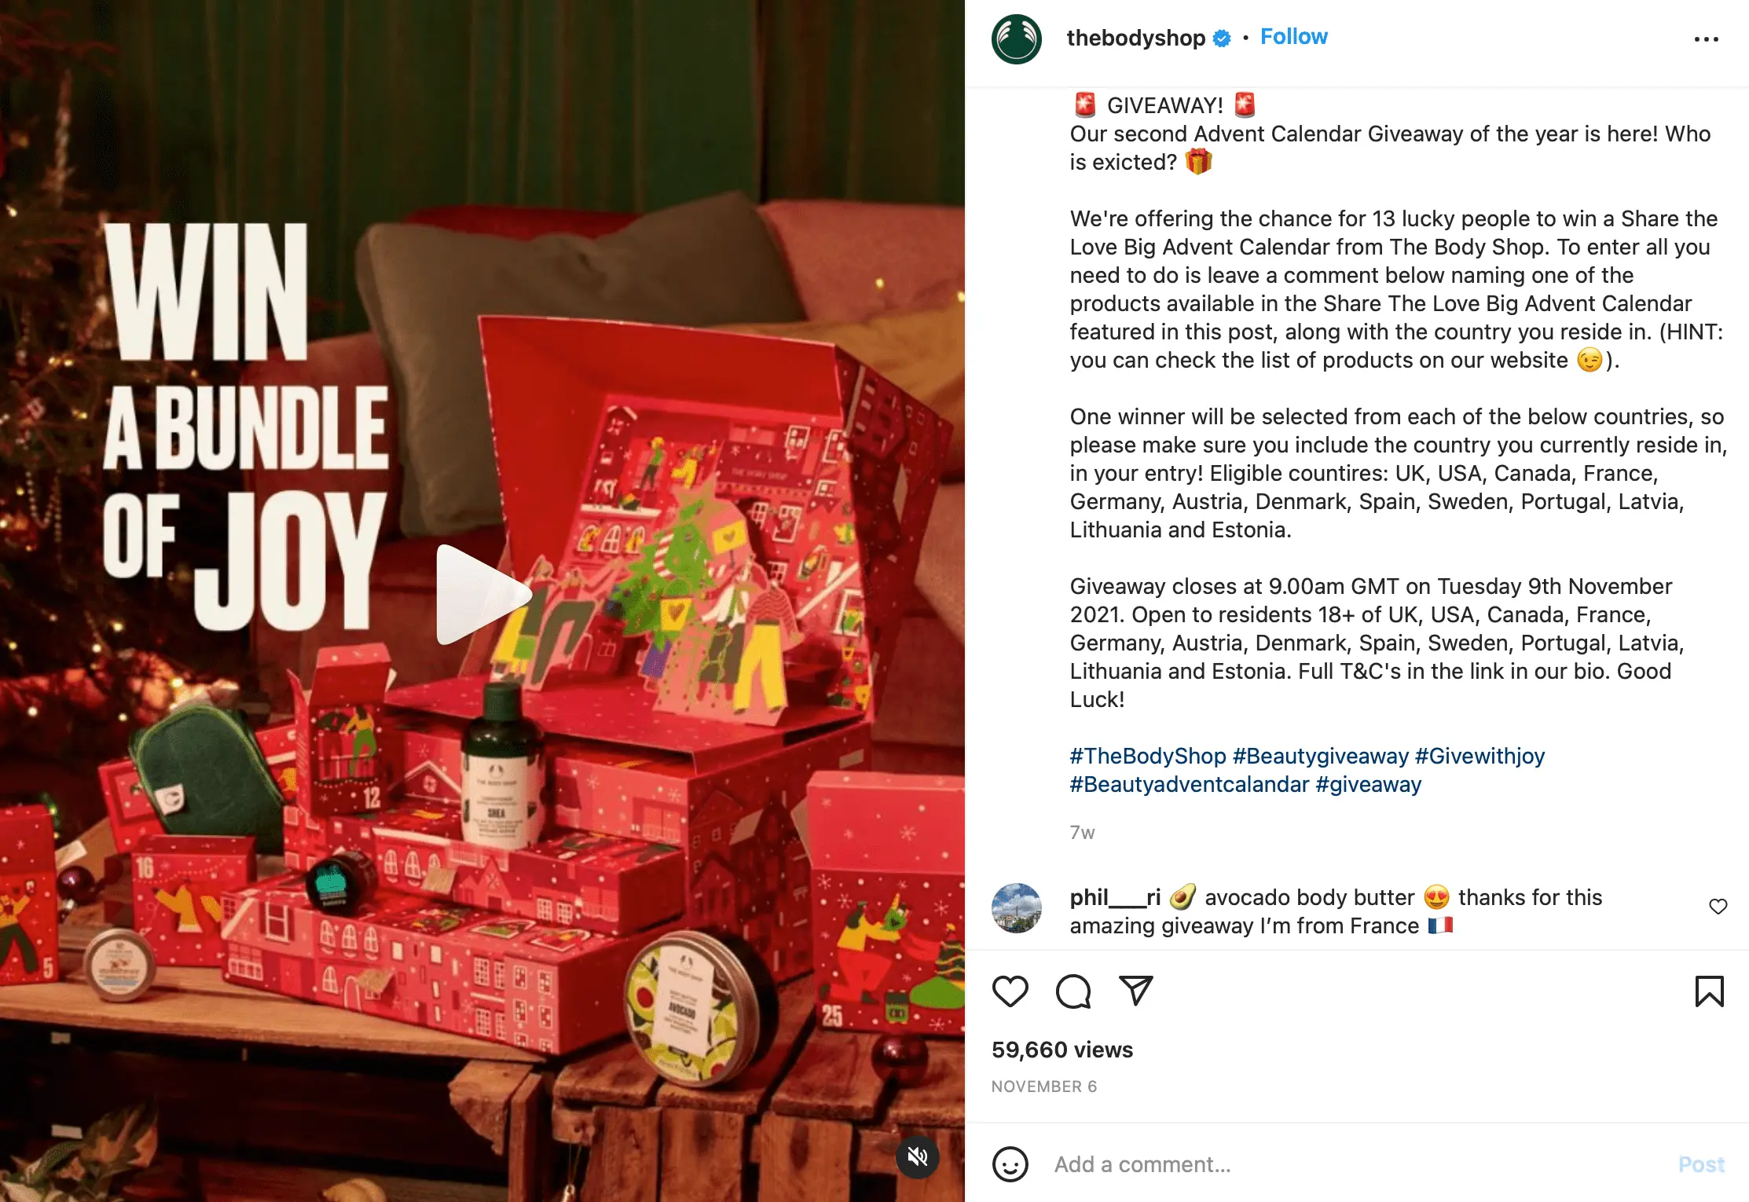Like the post with the heart icon
This screenshot has height=1202, width=1749.
1010,991
